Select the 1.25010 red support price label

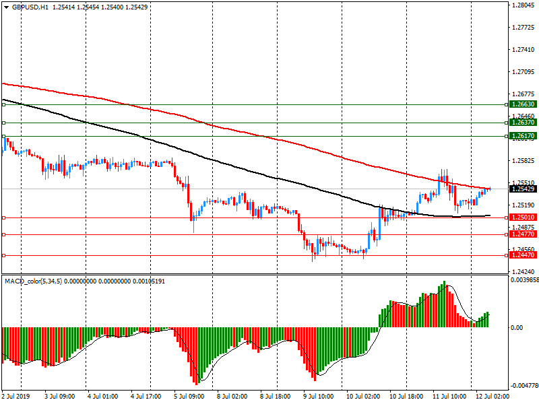(x=523, y=217)
